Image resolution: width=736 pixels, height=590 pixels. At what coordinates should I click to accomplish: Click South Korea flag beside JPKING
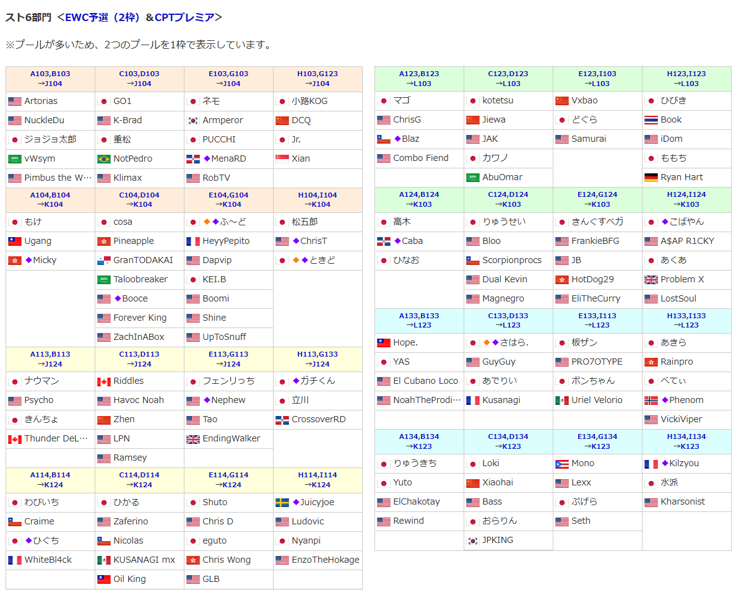473,540
